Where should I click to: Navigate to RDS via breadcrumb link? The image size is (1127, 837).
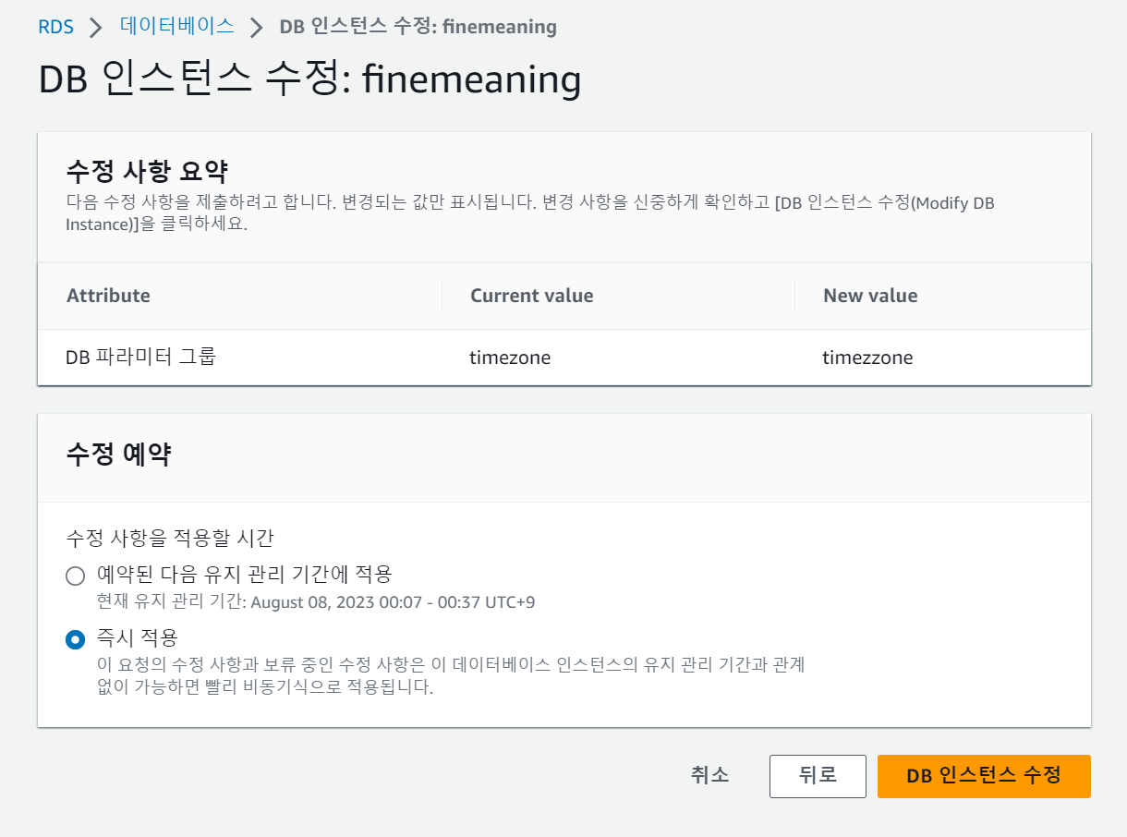[55, 27]
